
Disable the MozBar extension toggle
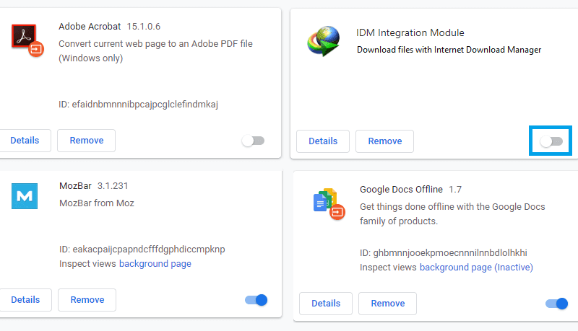point(256,300)
